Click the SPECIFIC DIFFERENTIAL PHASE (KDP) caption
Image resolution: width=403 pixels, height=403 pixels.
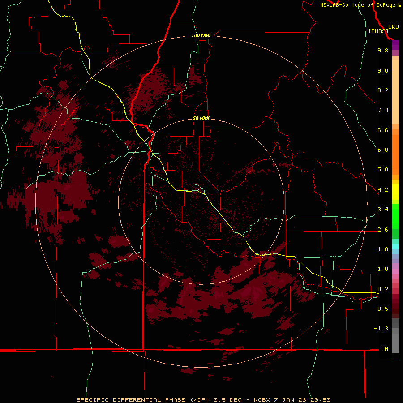tap(144, 400)
